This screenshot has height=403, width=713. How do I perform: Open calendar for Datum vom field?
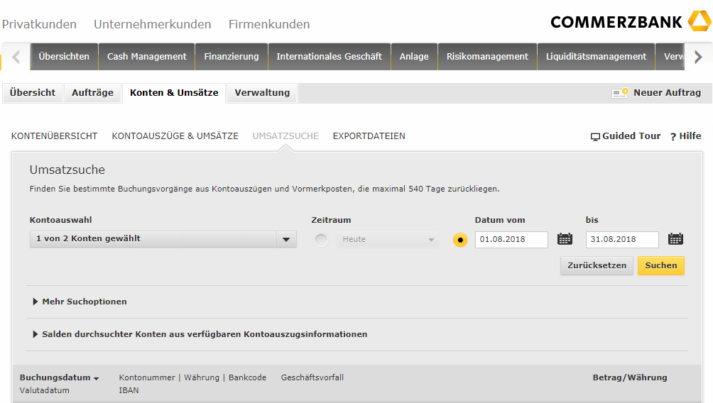tap(565, 239)
